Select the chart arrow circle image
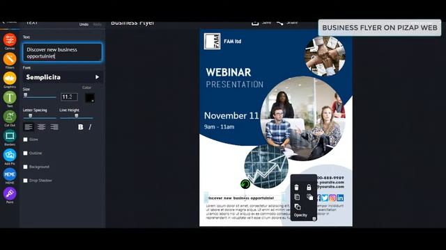Image resolution: width=446 pixels, height=250 pixels. pos(266,167)
